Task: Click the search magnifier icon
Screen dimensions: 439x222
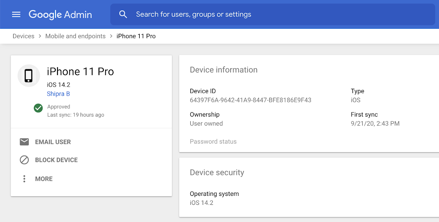Action: 123,15
